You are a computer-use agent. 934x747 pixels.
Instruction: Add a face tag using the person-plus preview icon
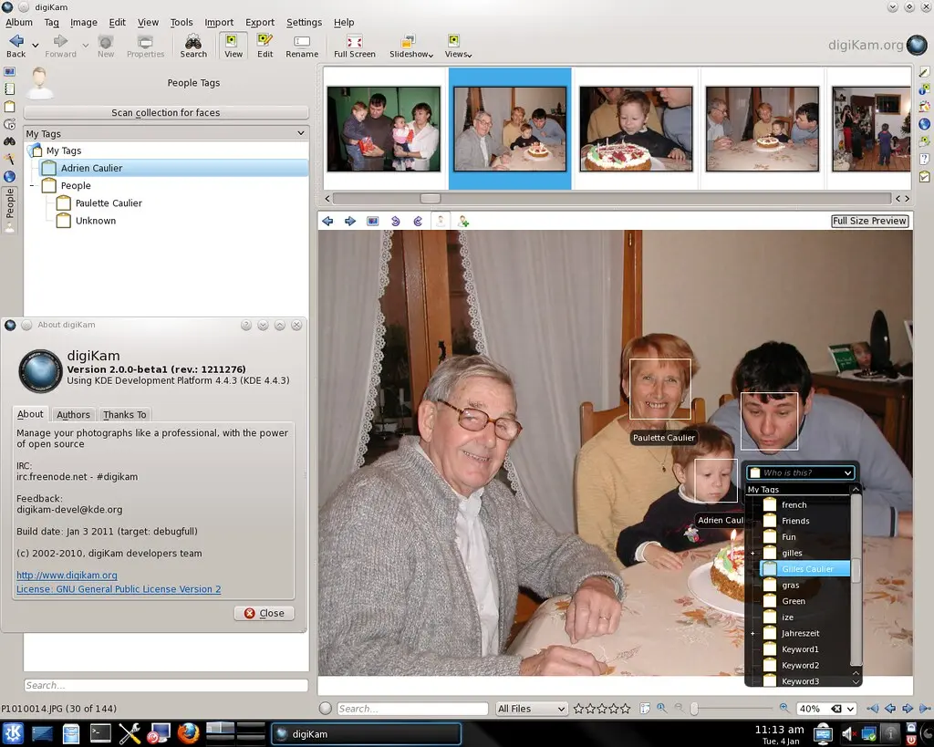462,221
